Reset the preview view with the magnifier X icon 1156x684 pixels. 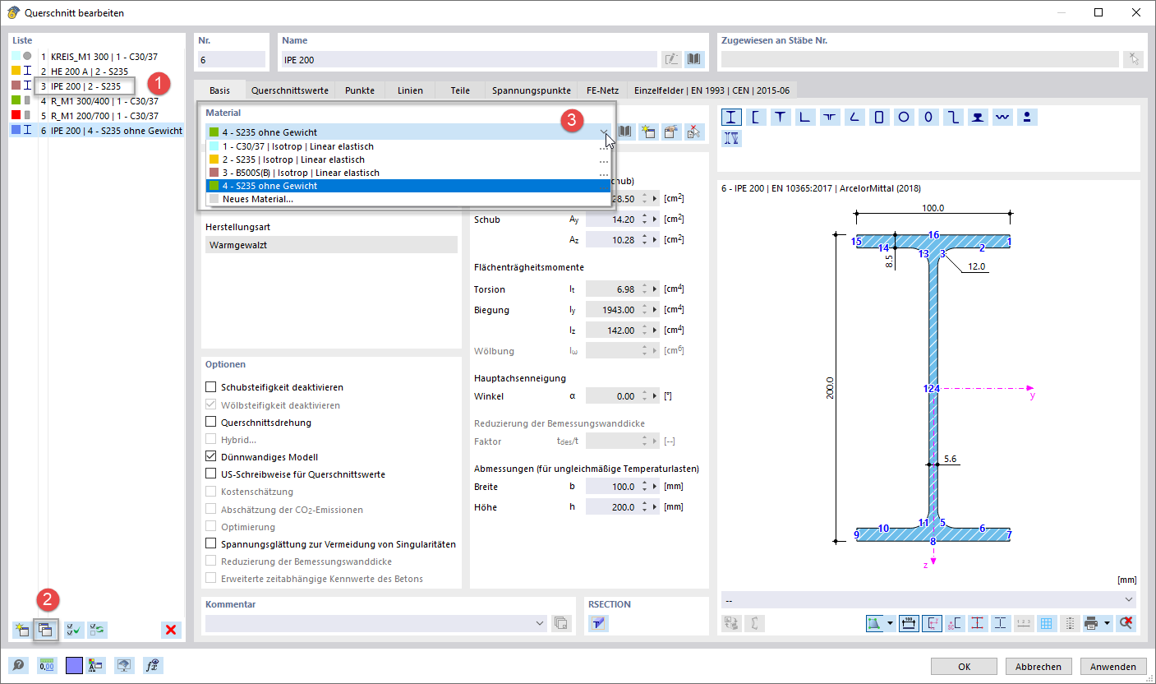1126,623
